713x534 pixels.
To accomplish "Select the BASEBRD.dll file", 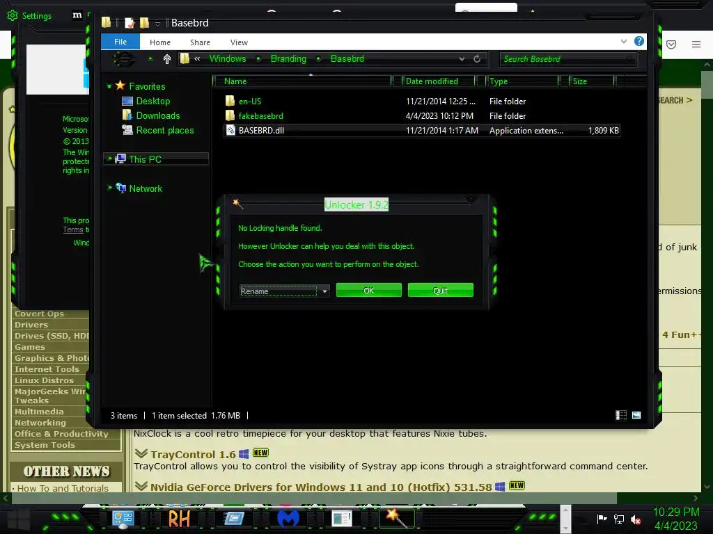I will pos(262,130).
